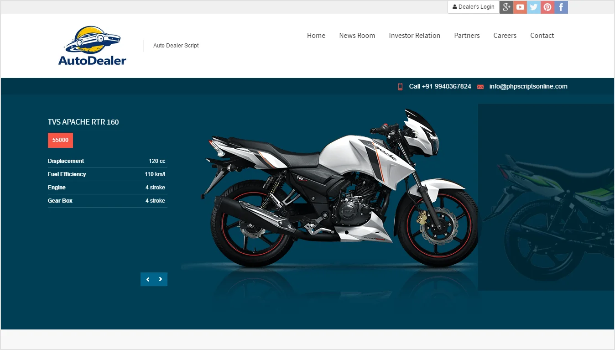
Task: Select the Displacement label
Action: [66, 161]
